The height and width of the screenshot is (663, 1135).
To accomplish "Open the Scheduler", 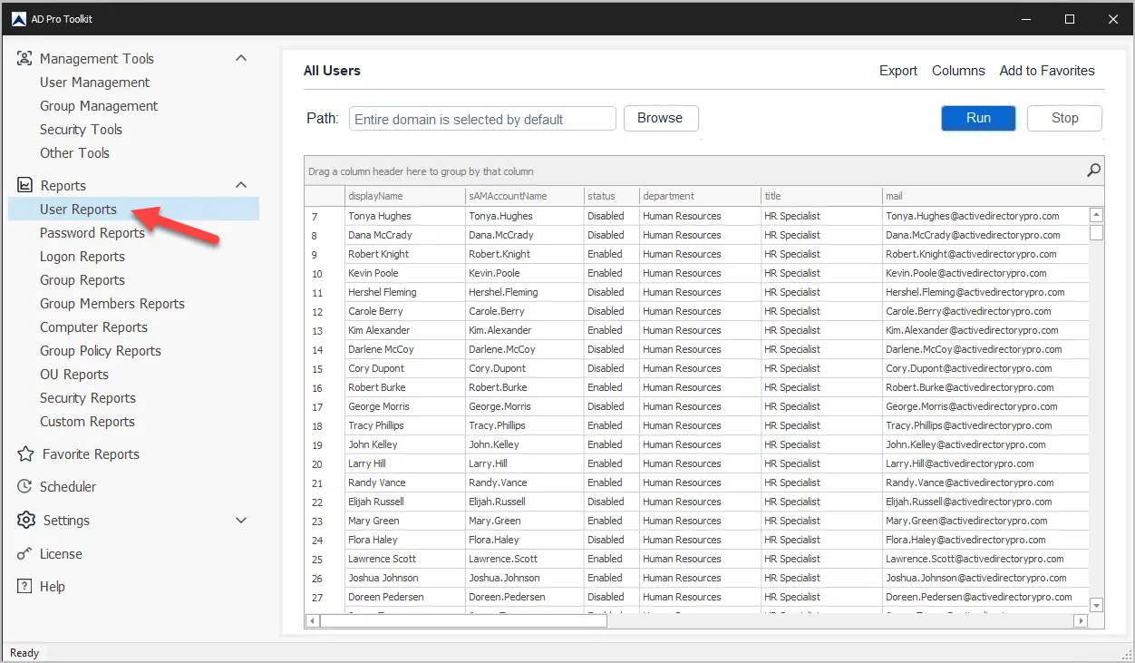I will (x=68, y=487).
